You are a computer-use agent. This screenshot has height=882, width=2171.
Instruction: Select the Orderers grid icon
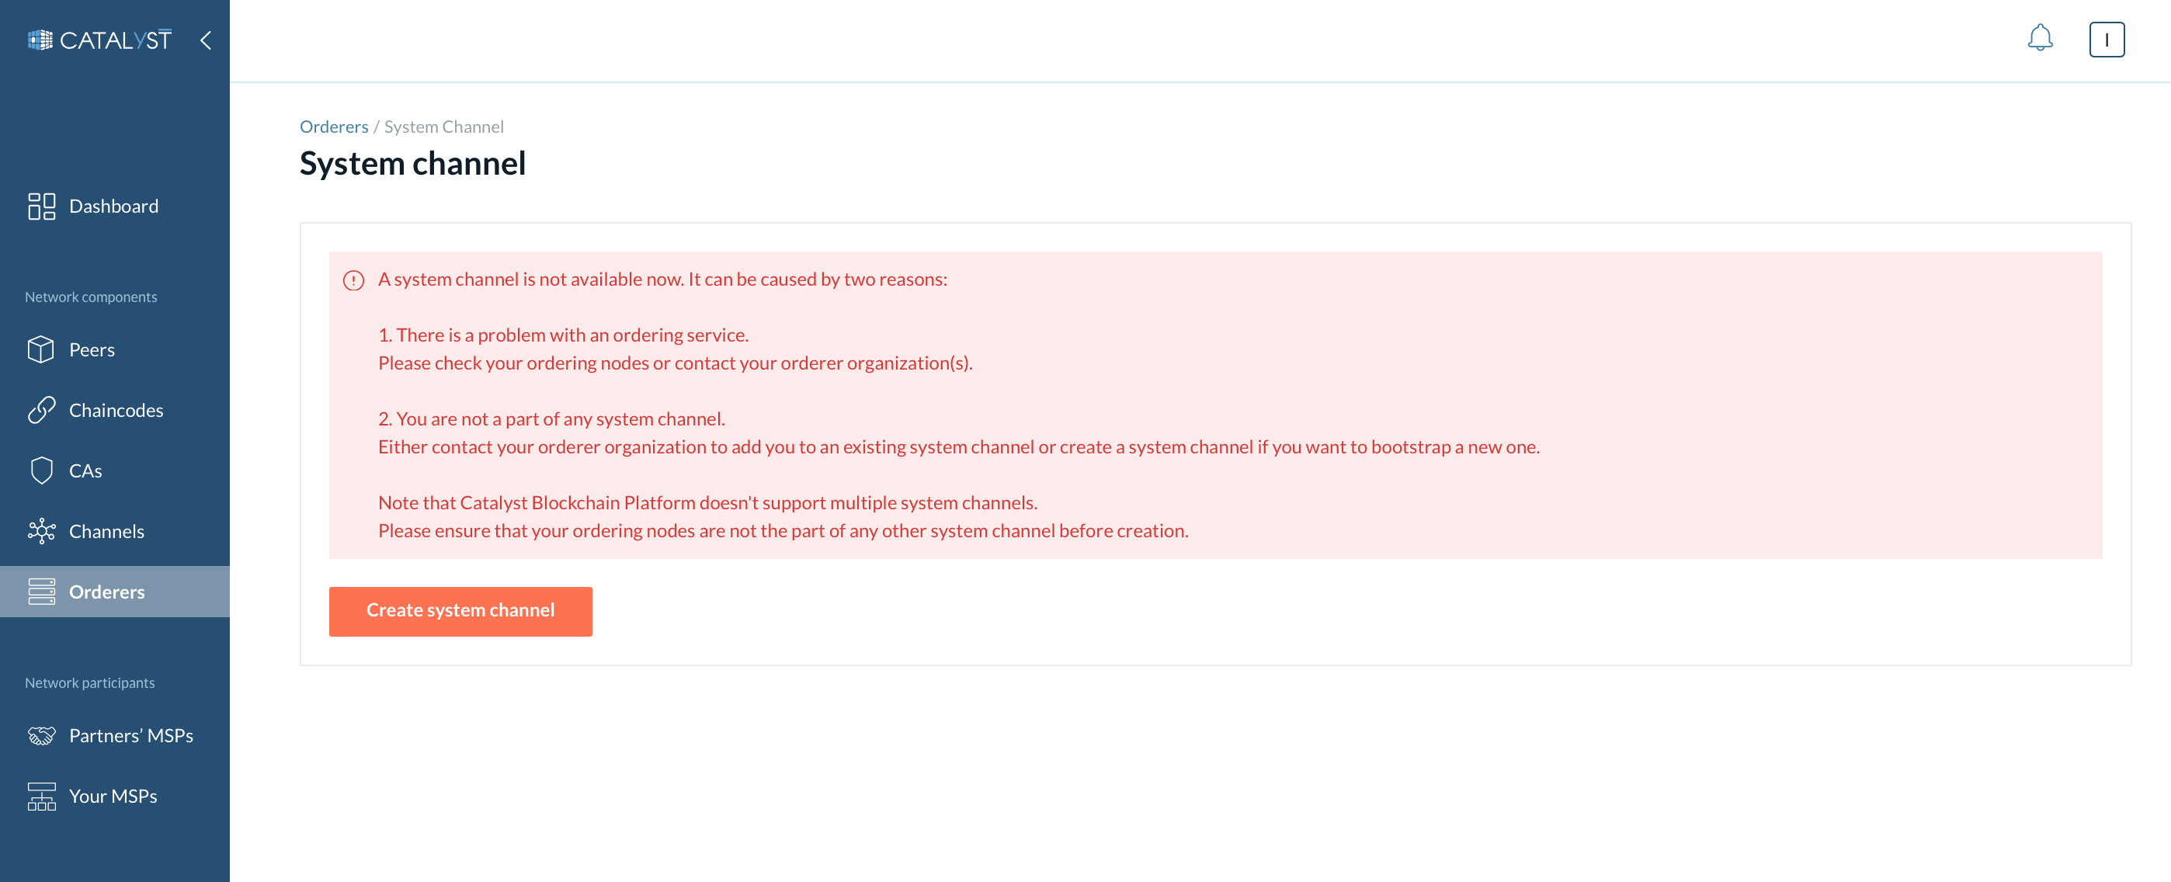coord(40,591)
